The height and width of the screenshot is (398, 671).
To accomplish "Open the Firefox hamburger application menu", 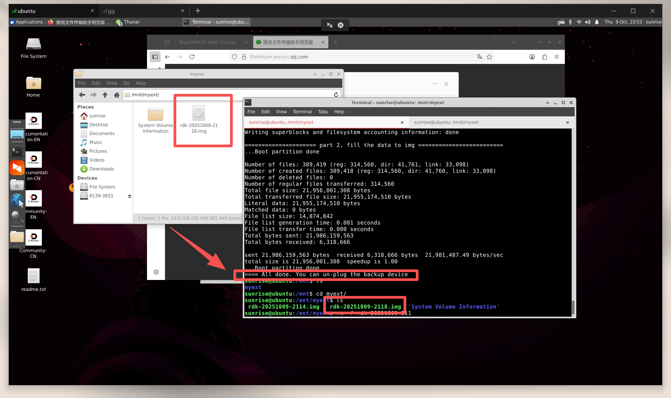I will click(x=557, y=57).
